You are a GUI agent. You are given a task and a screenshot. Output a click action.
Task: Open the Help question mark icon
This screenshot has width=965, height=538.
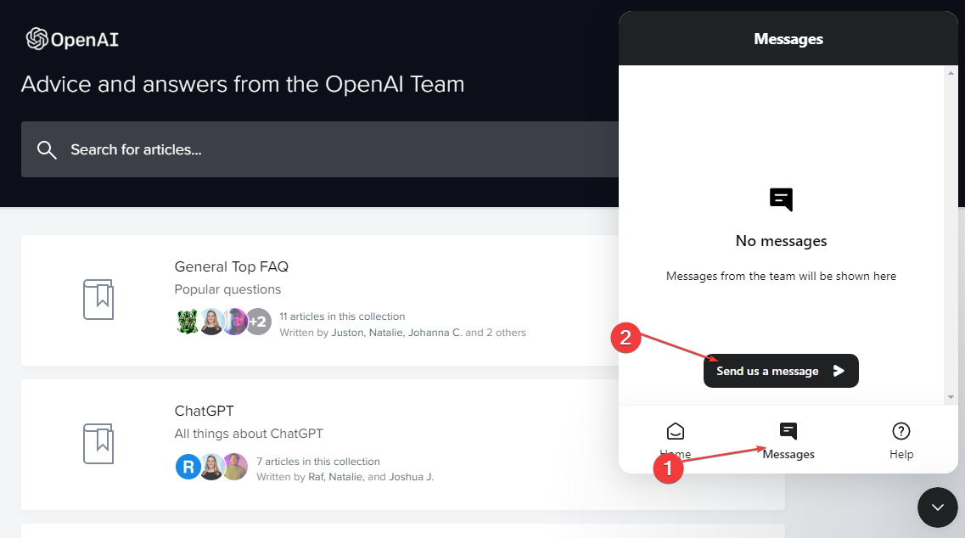coord(901,431)
